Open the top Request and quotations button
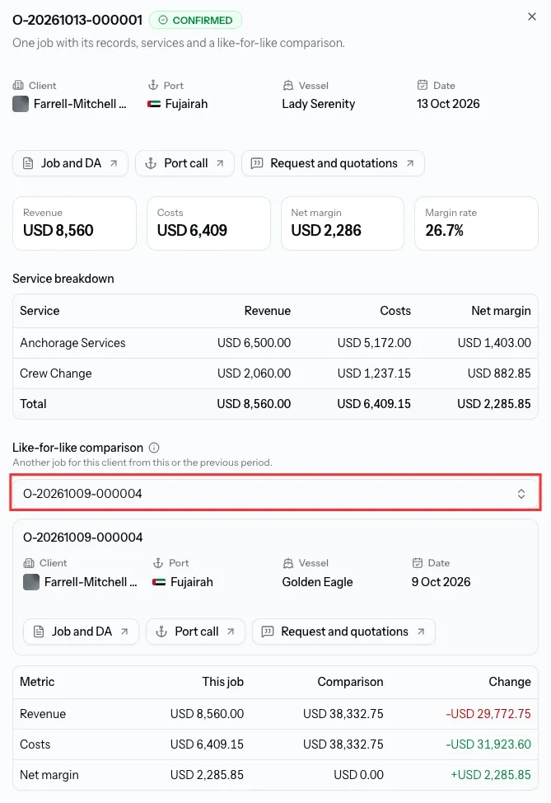Screen dimensions: 551x803 [333, 163]
